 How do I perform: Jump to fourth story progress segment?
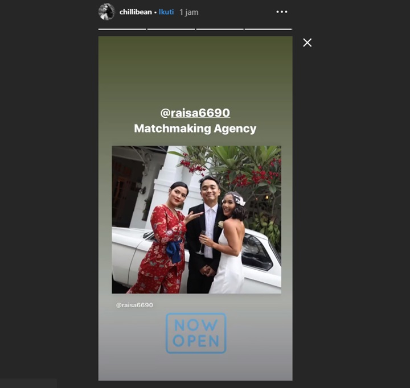click(268, 29)
